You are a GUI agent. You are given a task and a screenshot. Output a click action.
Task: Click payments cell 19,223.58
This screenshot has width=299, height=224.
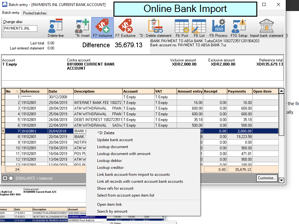pos(240,137)
